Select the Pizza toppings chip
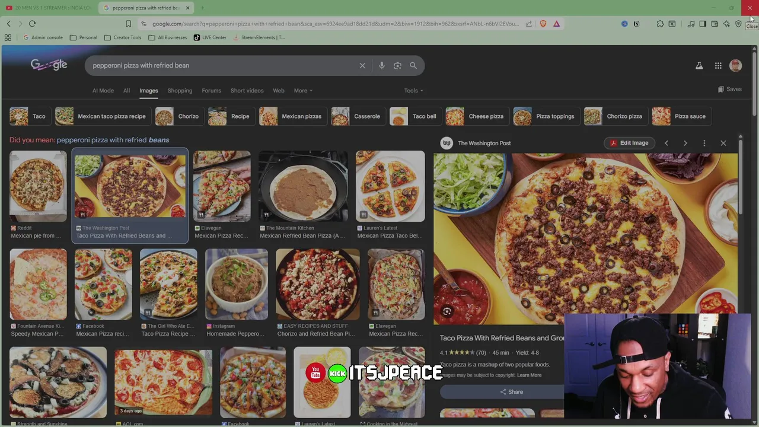Screen dimensions: 759x427 tap(546, 116)
